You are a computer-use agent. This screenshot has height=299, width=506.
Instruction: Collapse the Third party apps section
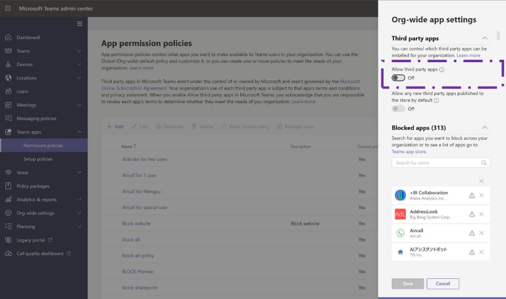484,38
